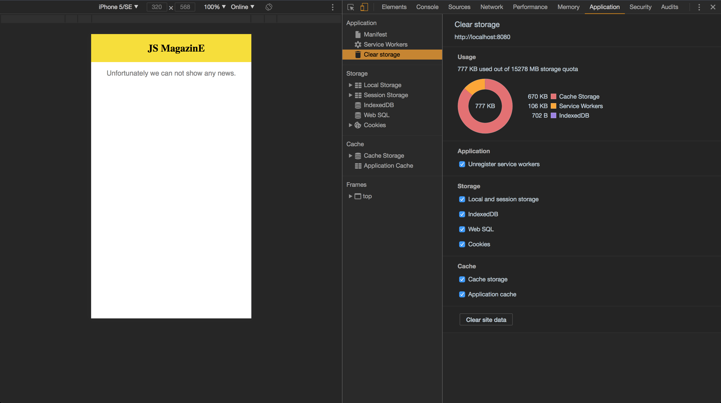Image resolution: width=721 pixels, height=403 pixels.
Task: Click the http://localhost:8080 link
Action: (482, 37)
